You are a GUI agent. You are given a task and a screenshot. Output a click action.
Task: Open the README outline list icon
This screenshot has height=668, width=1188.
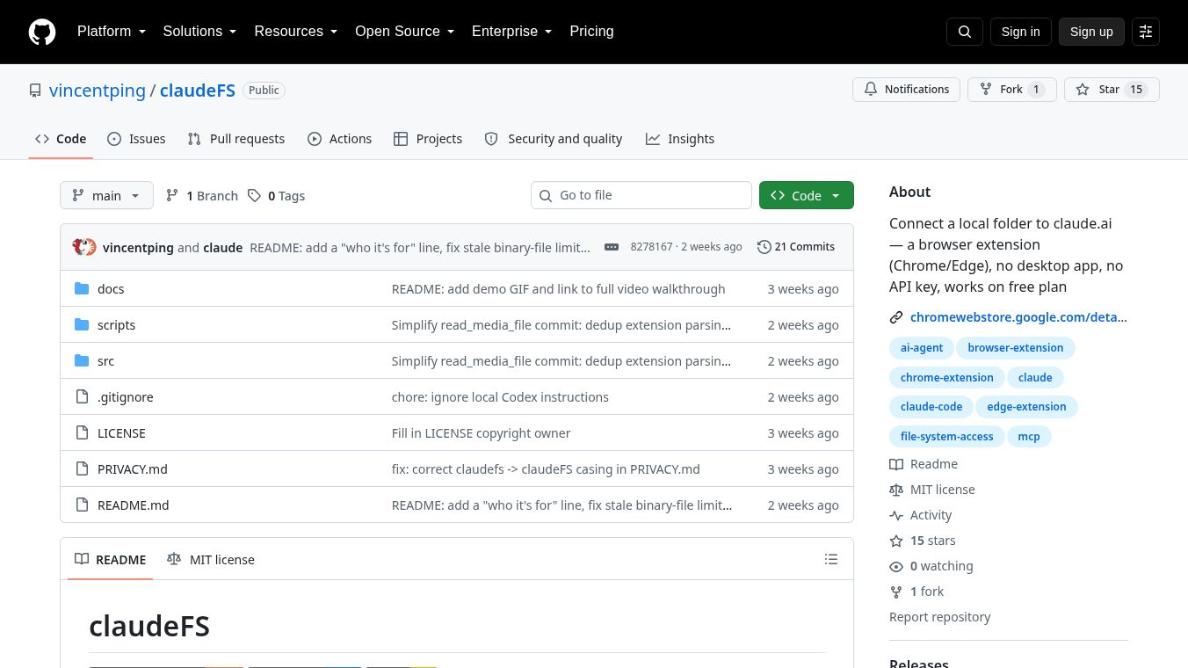click(x=831, y=559)
